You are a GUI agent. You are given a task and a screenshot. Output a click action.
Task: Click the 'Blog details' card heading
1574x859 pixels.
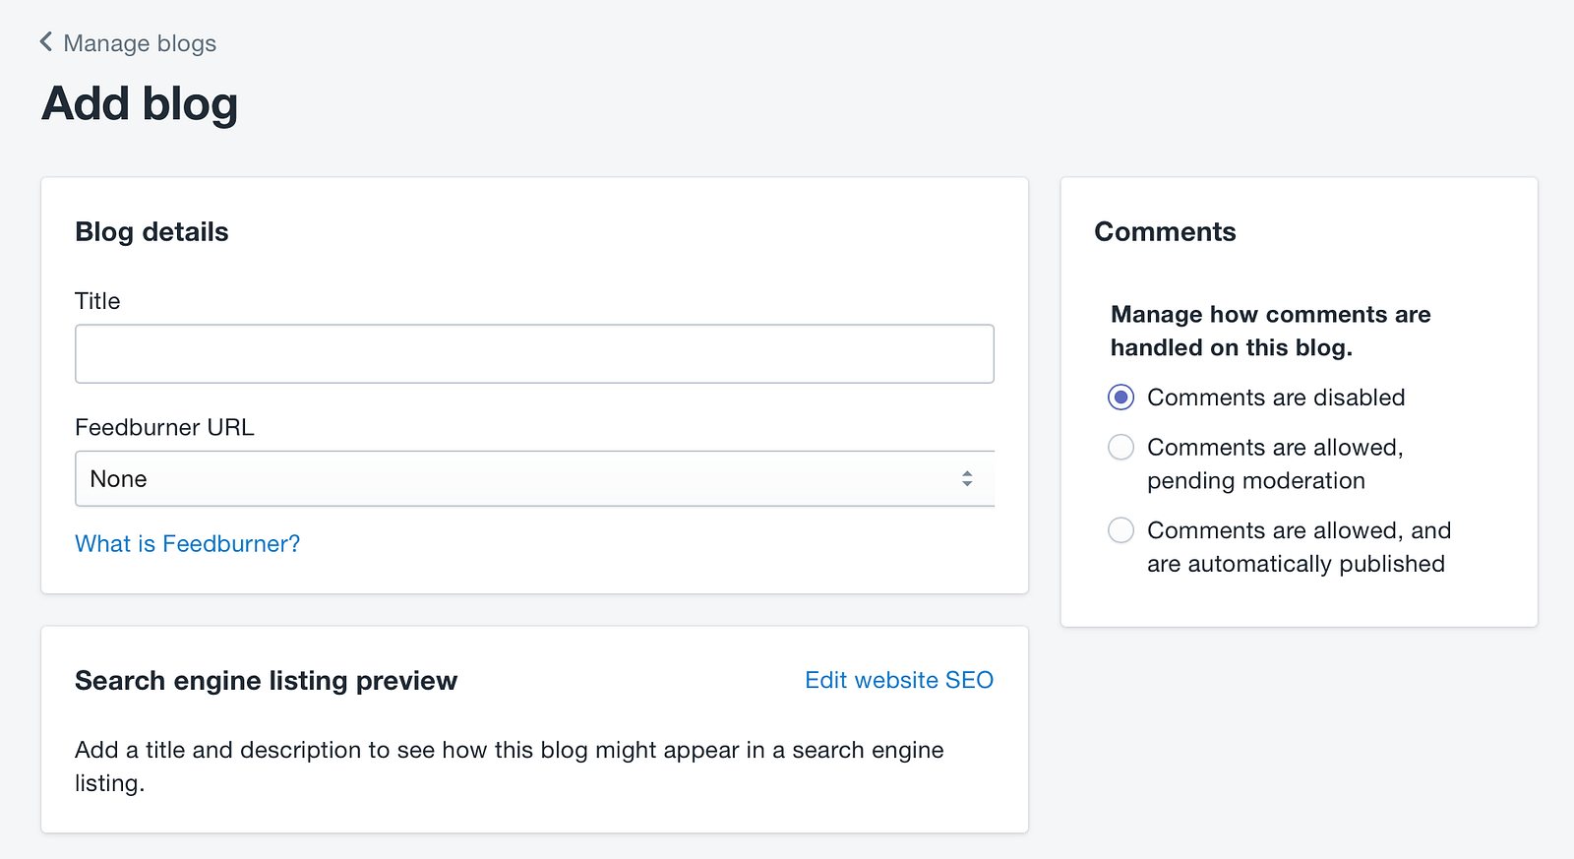point(151,232)
